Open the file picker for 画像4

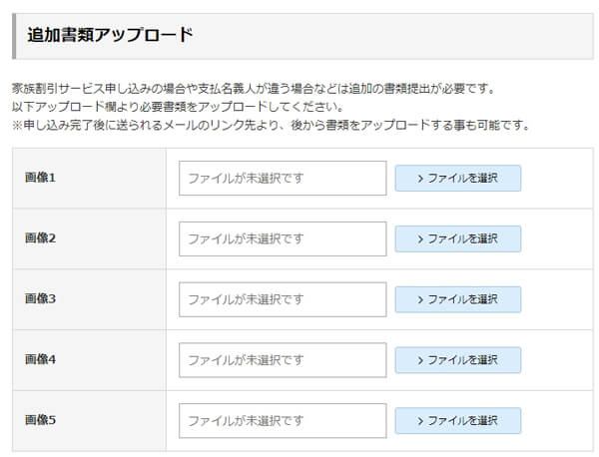click(457, 360)
